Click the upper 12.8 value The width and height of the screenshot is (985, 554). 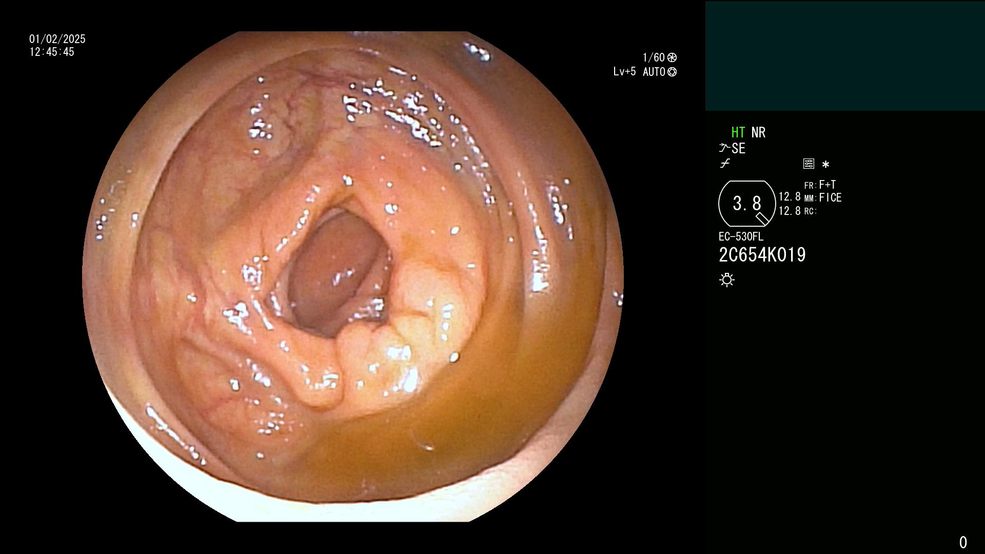790,197
